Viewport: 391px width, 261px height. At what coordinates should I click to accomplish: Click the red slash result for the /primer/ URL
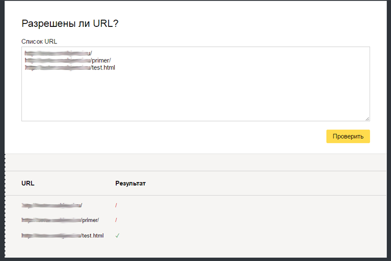(116, 220)
